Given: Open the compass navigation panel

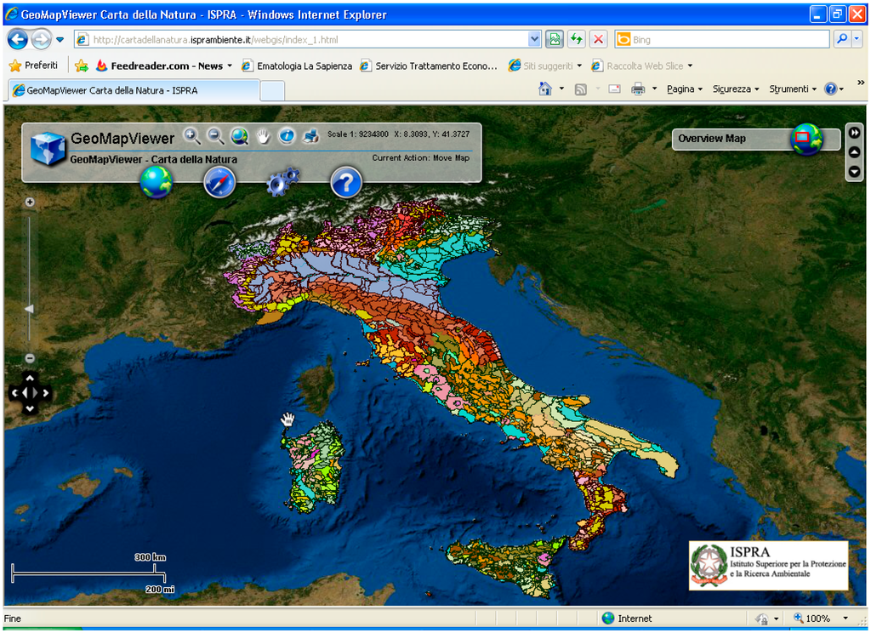Looking at the screenshot, I should [x=219, y=181].
